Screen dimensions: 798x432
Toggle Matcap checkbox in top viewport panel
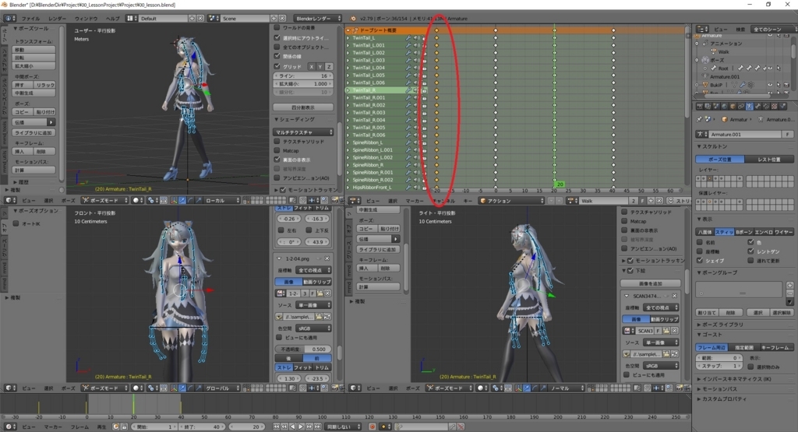coord(277,150)
